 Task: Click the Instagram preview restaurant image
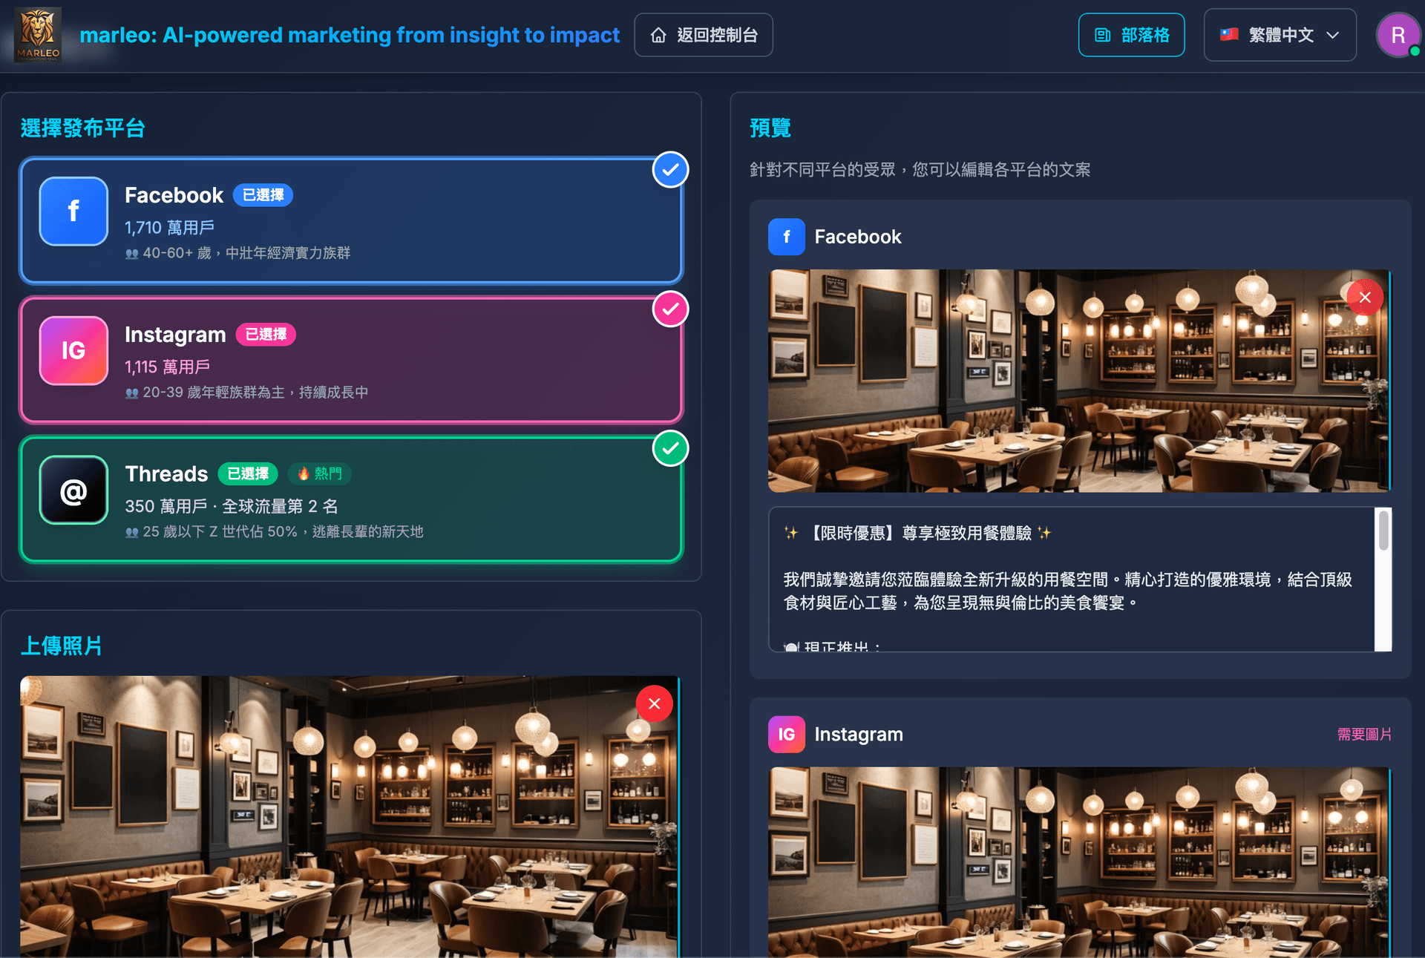1078,862
